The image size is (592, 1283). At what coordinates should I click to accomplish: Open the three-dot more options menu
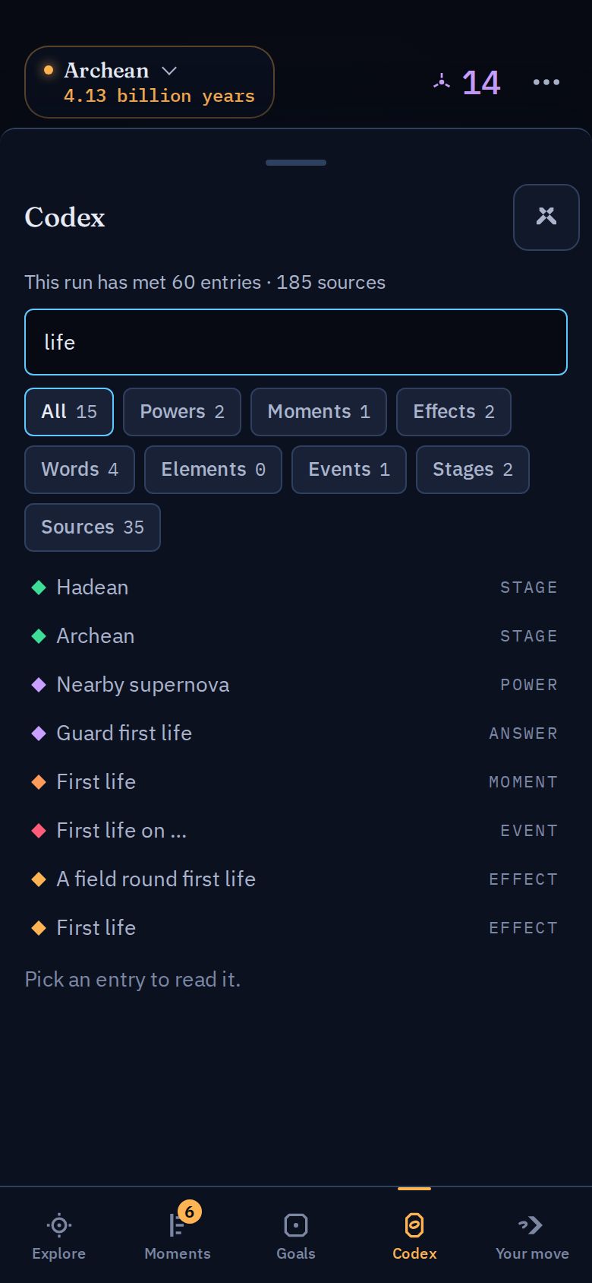[x=546, y=82]
